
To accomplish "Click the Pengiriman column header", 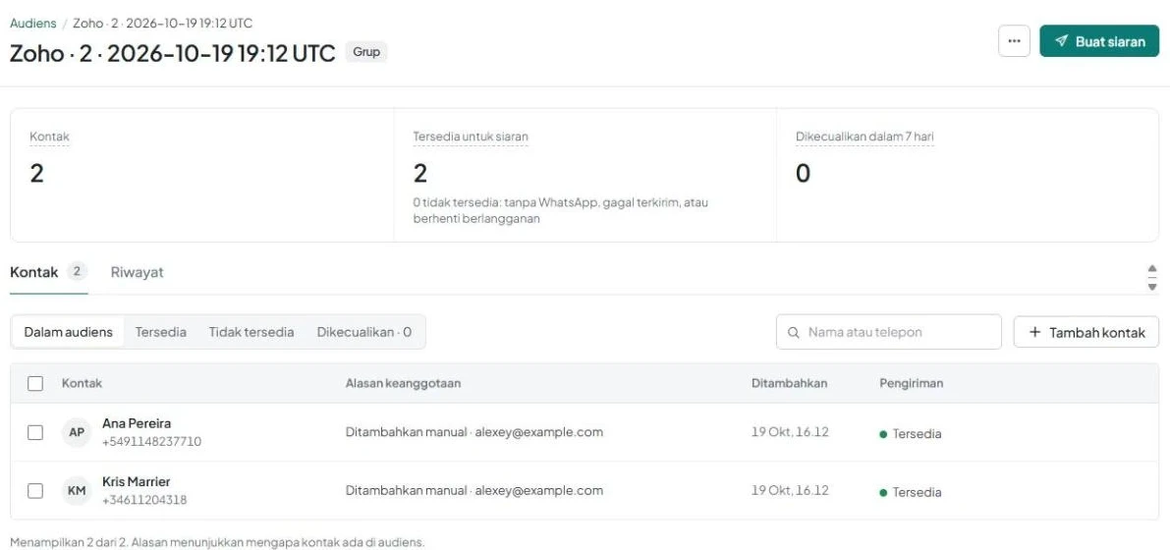I will point(911,383).
